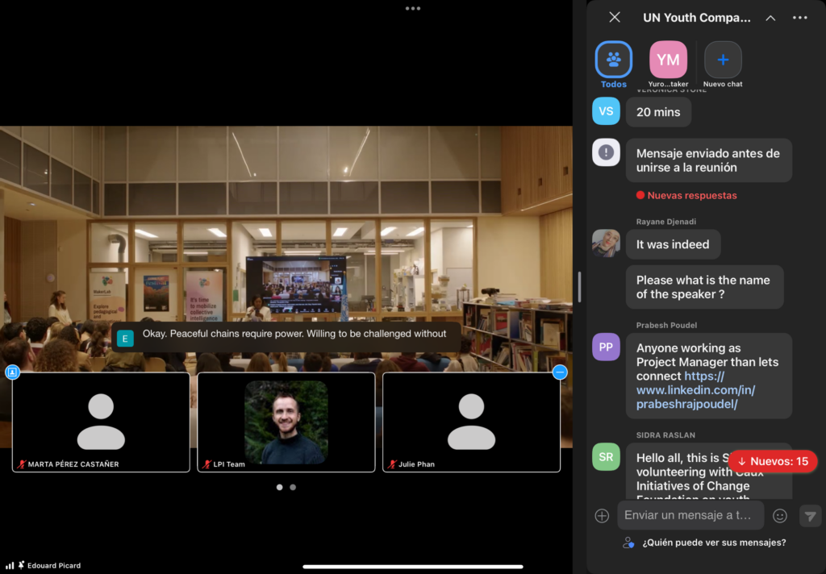Open the emoji picker
The height and width of the screenshot is (574, 826).
click(x=780, y=516)
